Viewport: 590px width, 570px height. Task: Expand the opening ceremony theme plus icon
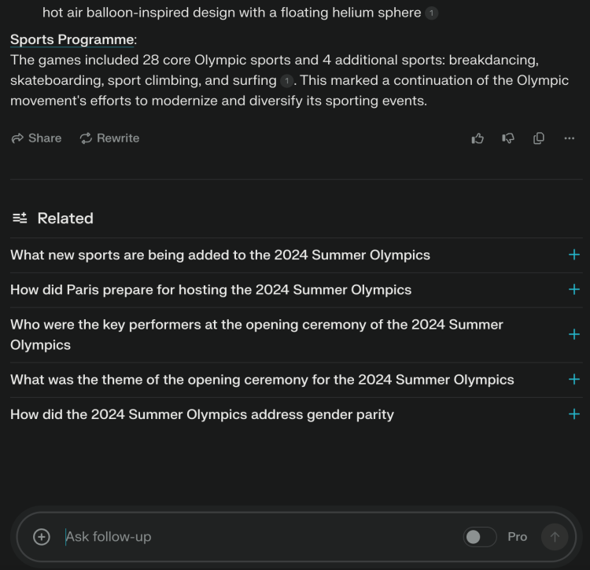[x=574, y=379]
